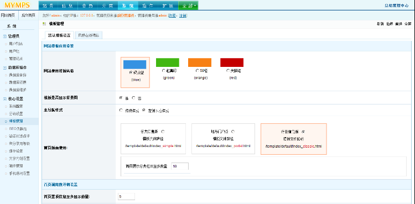Click 后退 in the page header
The width and height of the screenshot is (415, 204).
(x=390, y=24)
